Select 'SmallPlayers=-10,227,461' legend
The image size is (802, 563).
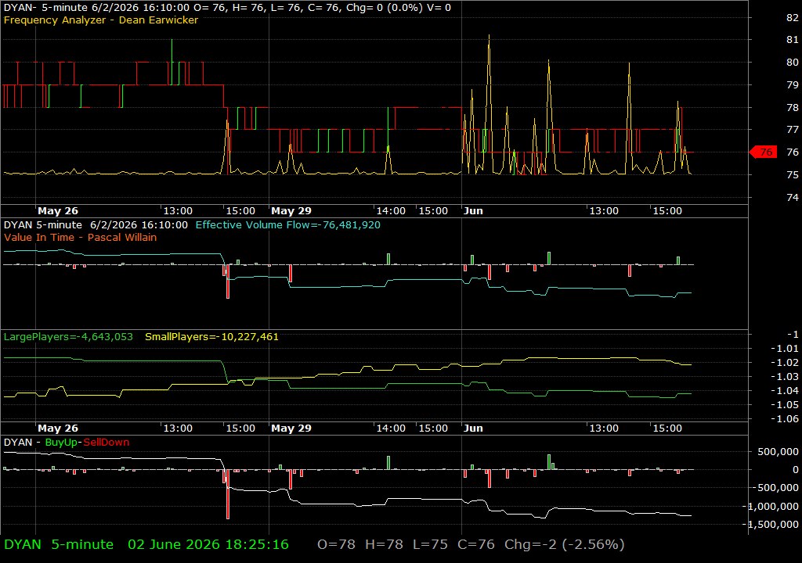tap(211, 337)
